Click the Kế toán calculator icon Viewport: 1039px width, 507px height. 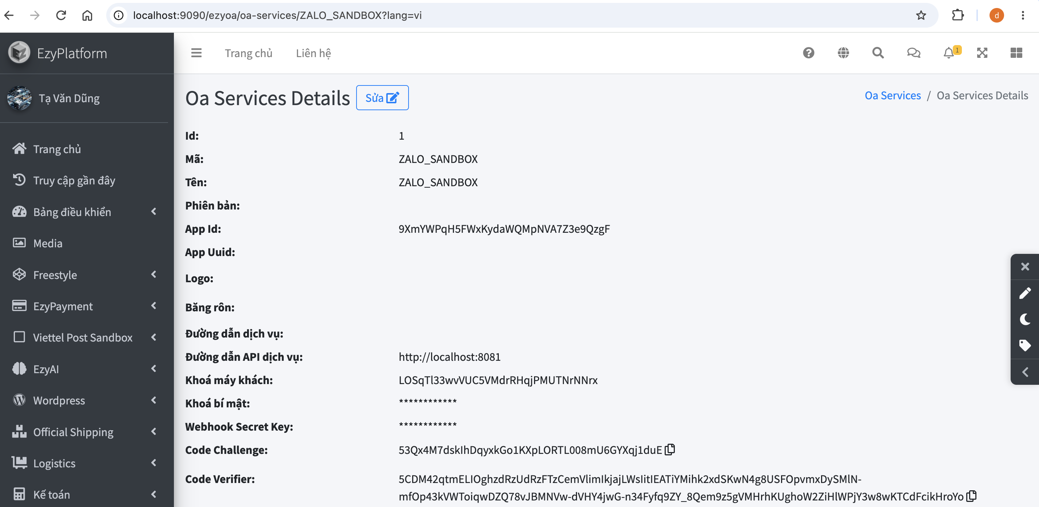[x=19, y=494]
